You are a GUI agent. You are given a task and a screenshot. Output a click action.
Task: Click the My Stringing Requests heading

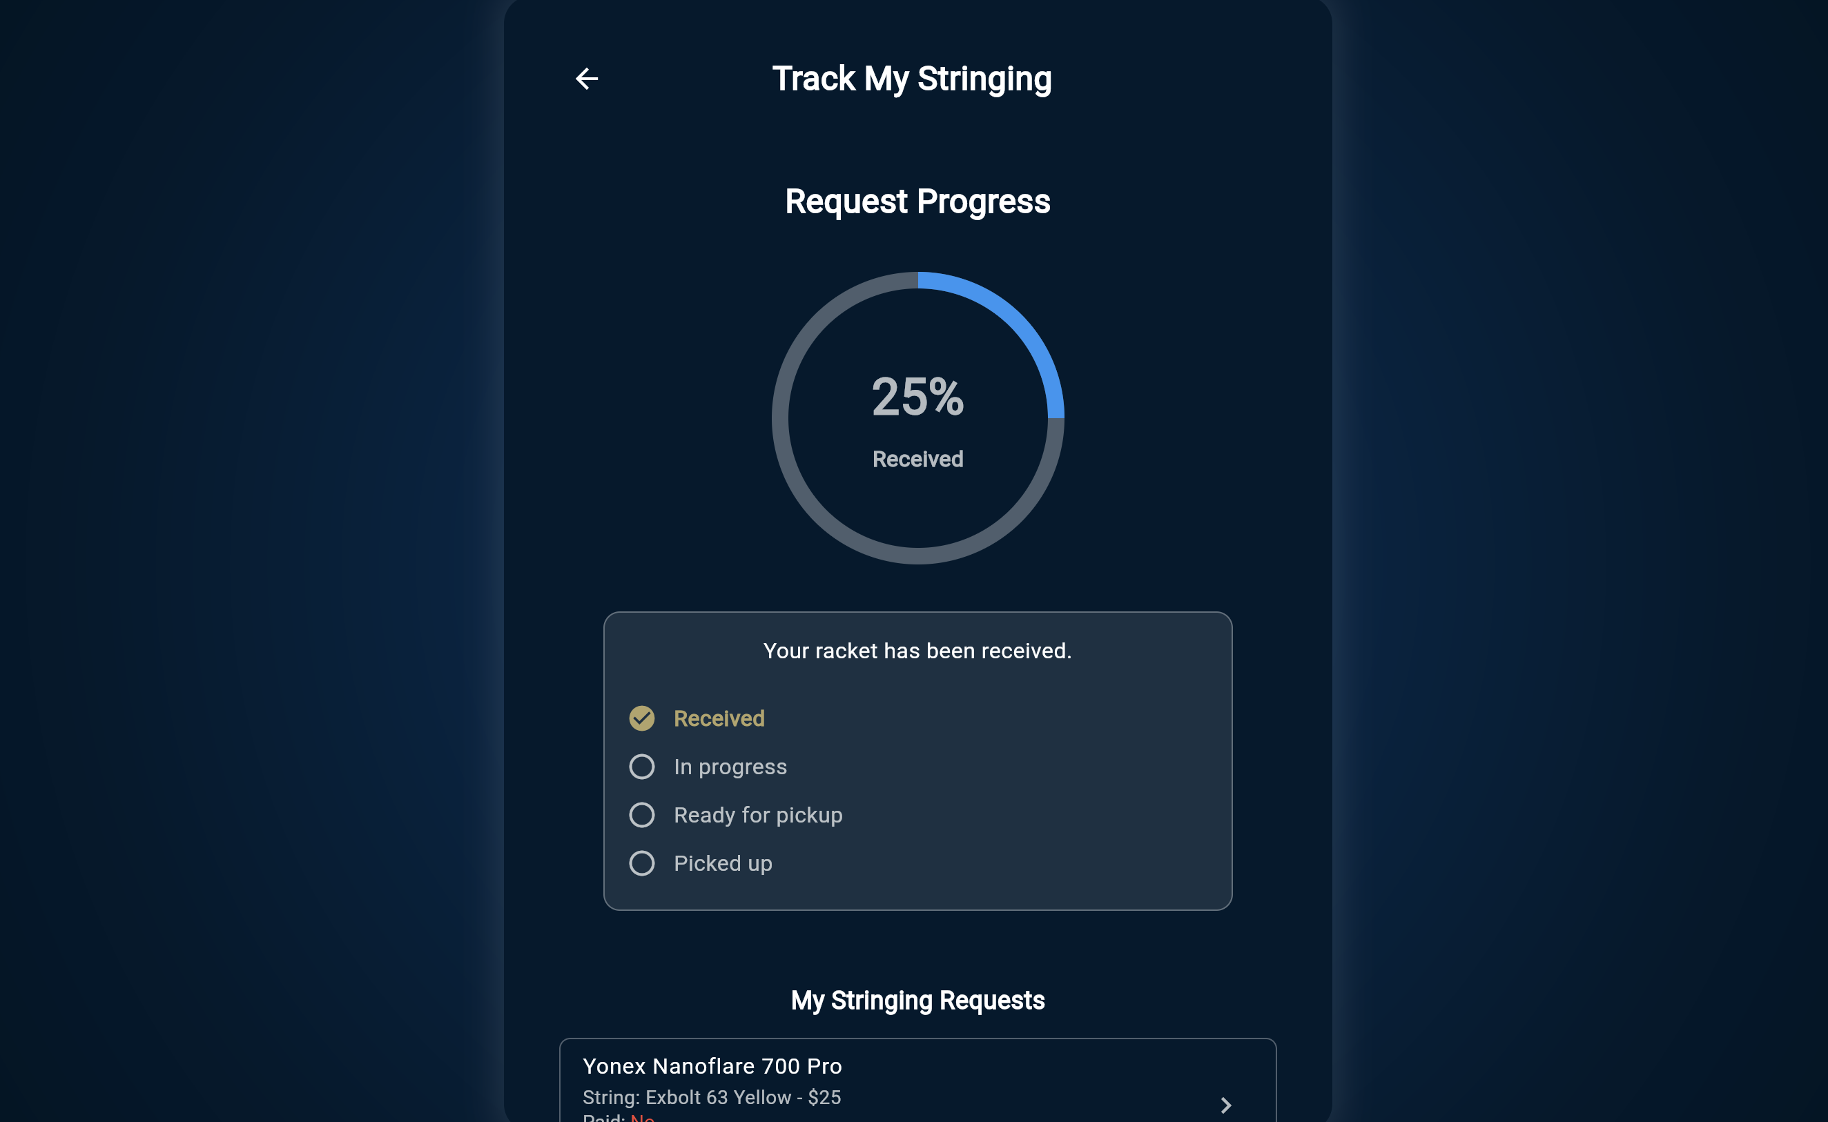pyautogui.click(x=917, y=1000)
